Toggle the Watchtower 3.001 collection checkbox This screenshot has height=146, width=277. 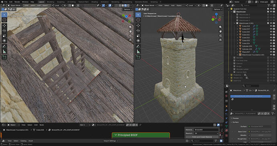268,23
